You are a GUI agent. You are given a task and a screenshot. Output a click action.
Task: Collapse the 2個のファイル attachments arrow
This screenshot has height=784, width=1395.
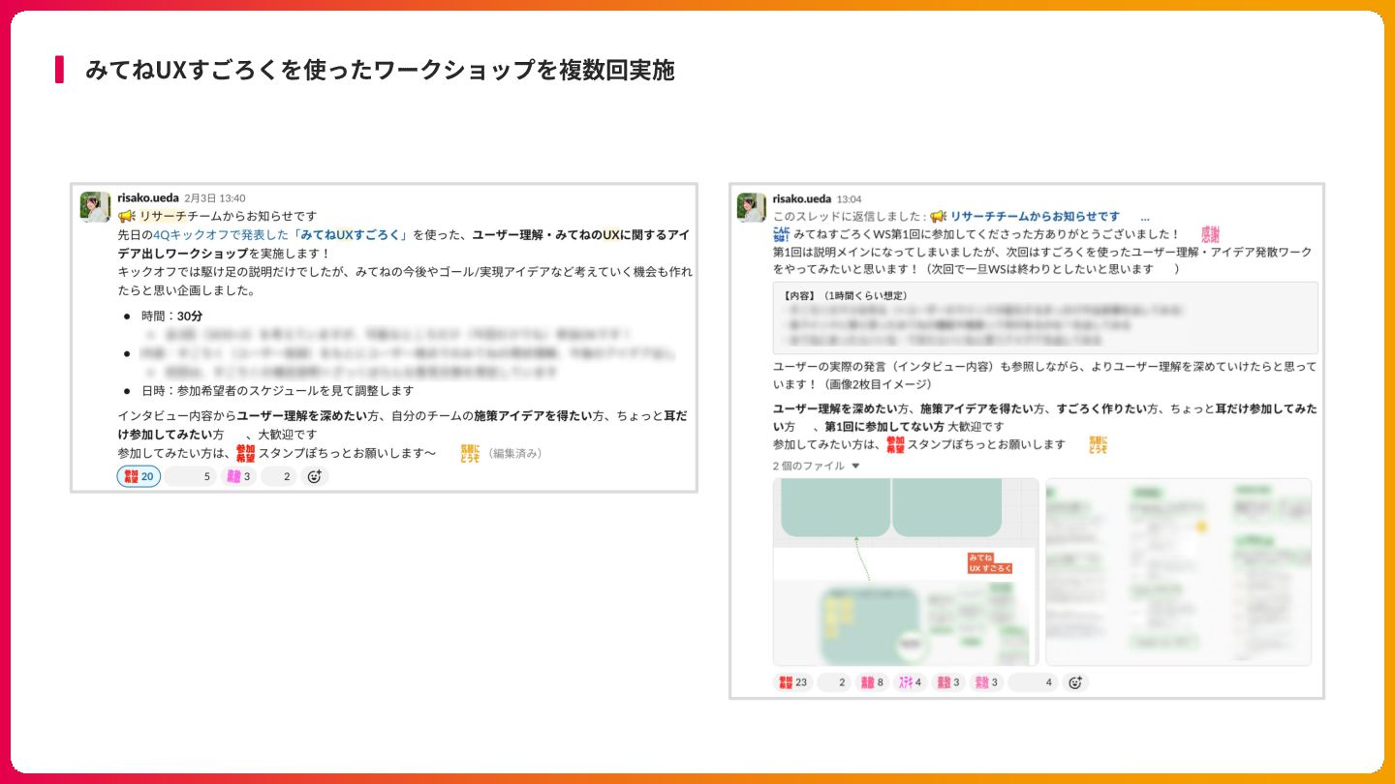(x=855, y=467)
